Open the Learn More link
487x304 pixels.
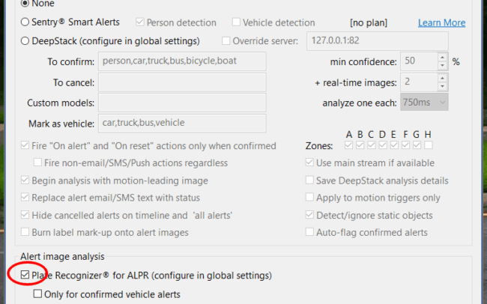[441, 22]
